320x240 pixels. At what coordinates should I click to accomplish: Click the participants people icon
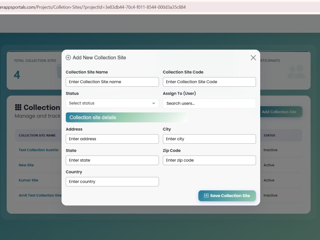point(296,72)
